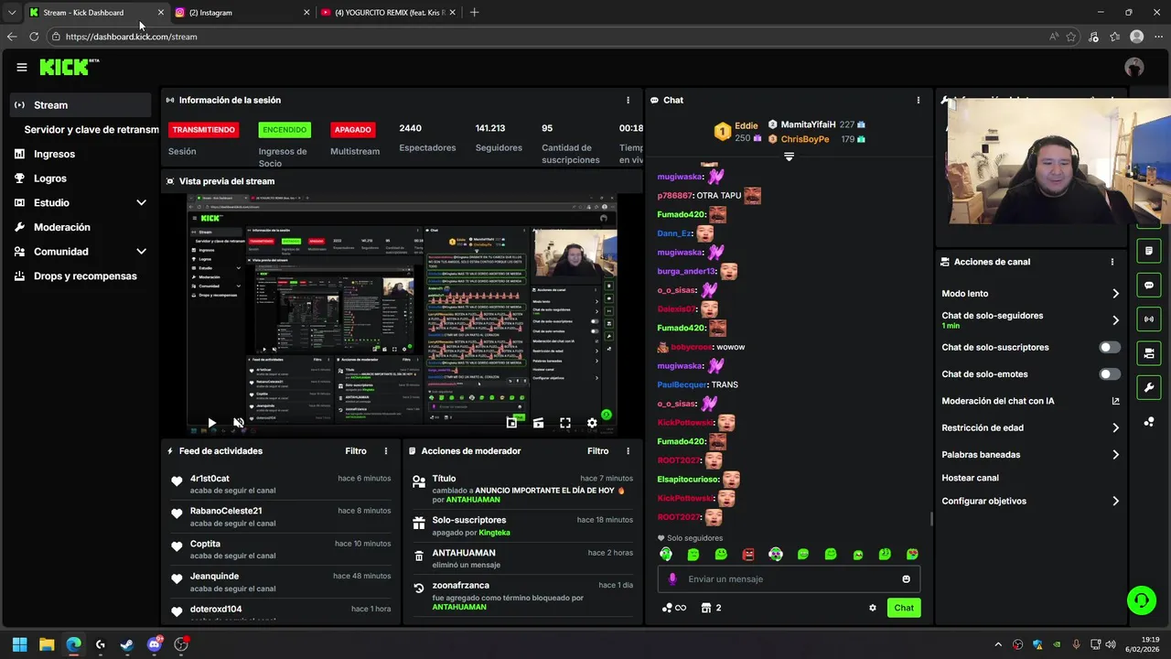
Task: Switch to the Instagram browser tab
Action: pyautogui.click(x=242, y=13)
